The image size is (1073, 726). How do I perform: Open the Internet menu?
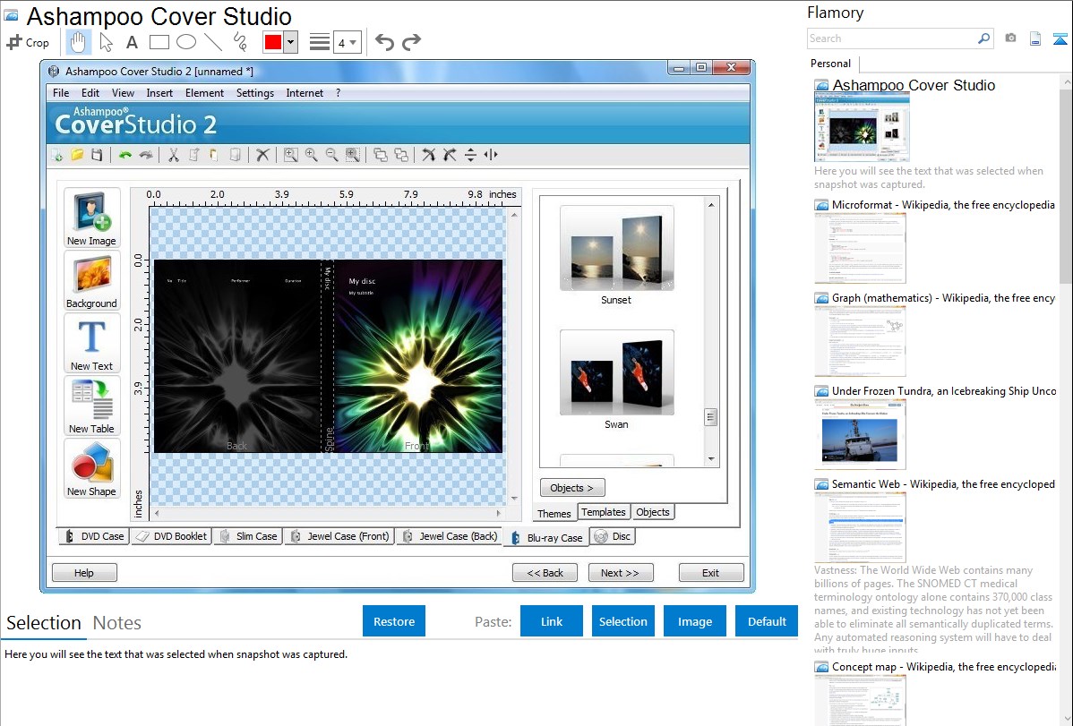(305, 93)
